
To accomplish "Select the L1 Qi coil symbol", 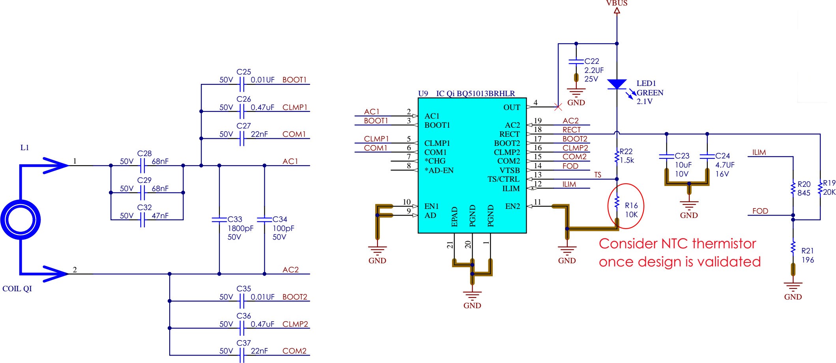I will point(20,219).
